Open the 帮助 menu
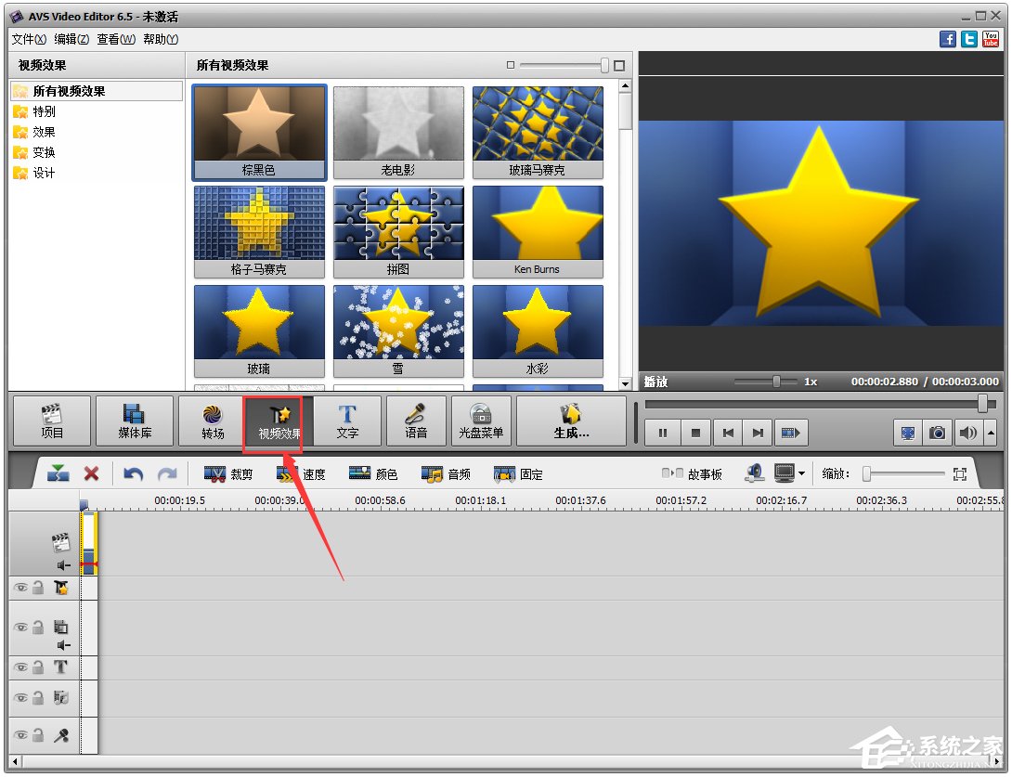1012x777 pixels. point(161,39)
